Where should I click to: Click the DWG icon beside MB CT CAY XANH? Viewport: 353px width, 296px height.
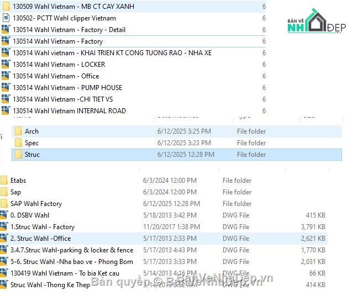[x=6, y=7]
